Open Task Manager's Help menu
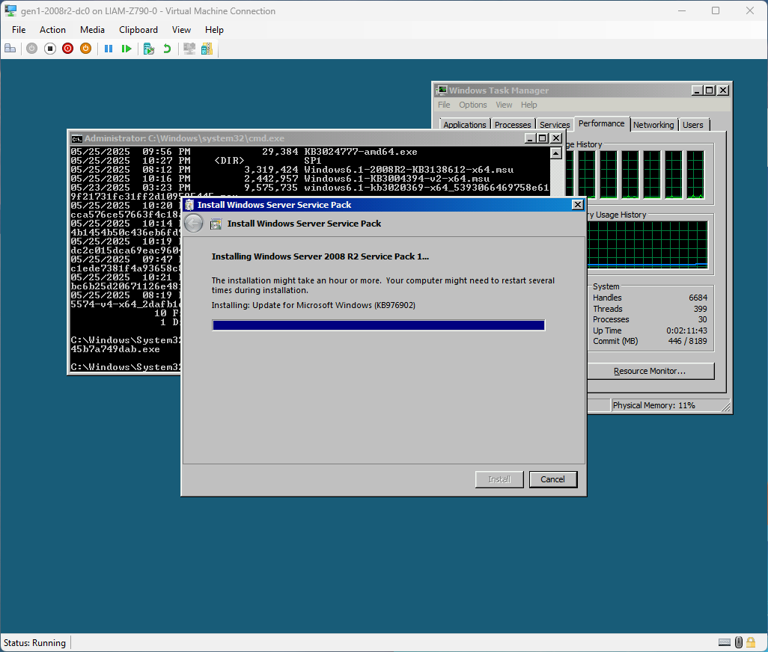 pos(528,105)
